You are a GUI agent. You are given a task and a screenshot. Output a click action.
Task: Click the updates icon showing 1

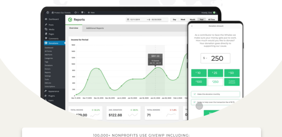click(76, 12)
